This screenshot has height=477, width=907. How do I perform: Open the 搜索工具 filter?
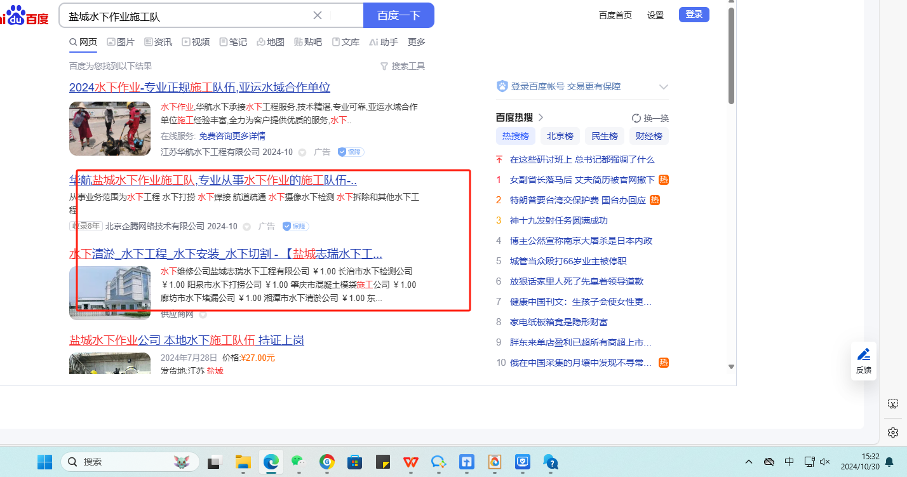pyautogui.click(x=403, y=66)
